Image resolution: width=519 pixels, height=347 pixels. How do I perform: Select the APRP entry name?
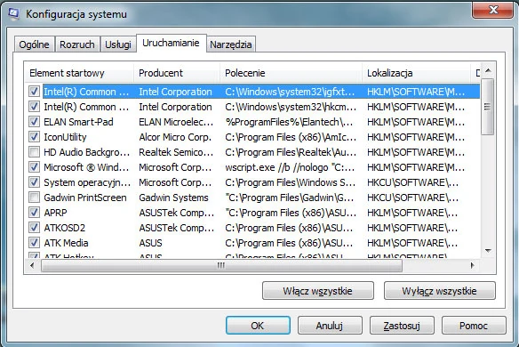pyautogui.click(x=55, y=213)
